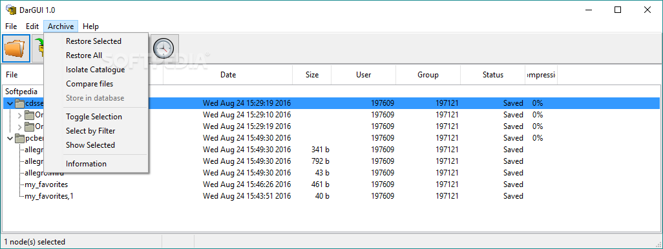This screenshot has height=249, width=663.
Task: Click the 197609 user value in the 461 b row
Action: tap(383, 184)
